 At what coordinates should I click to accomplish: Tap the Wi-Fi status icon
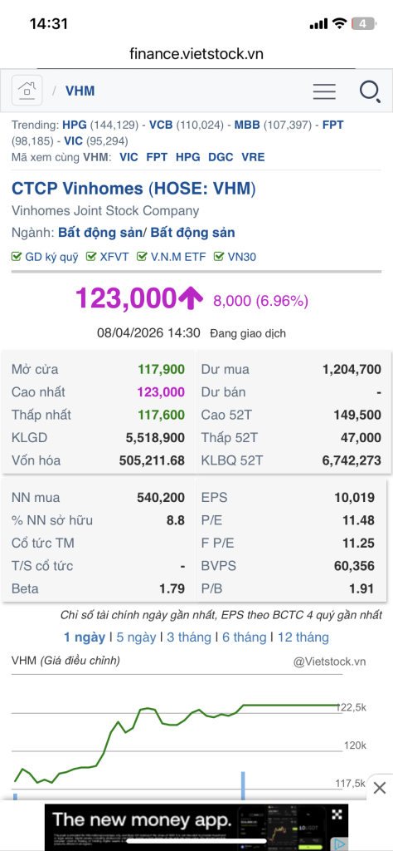[339, 23]
